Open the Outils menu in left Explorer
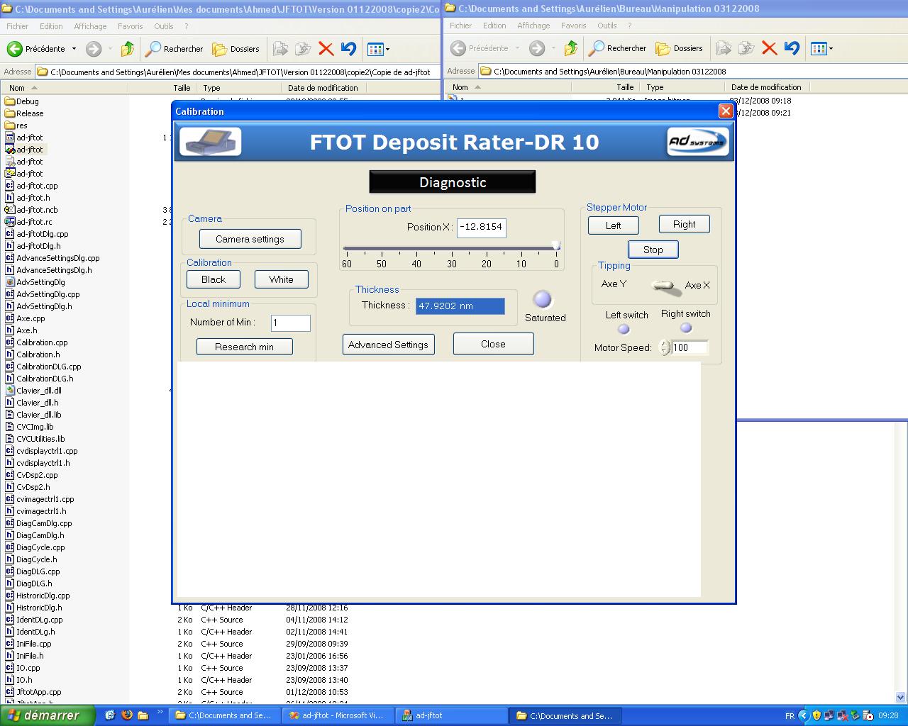The height and width of the screenshot is (726, 908). tap(164, 26)
